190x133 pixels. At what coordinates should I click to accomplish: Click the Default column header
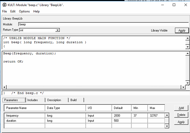[x=121, y=108]
